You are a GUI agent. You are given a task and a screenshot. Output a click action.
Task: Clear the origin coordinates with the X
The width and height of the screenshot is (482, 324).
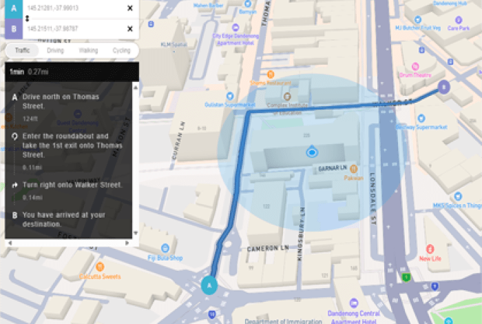click(130, 9)
